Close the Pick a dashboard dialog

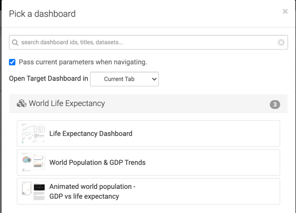(x=285, y=11)
